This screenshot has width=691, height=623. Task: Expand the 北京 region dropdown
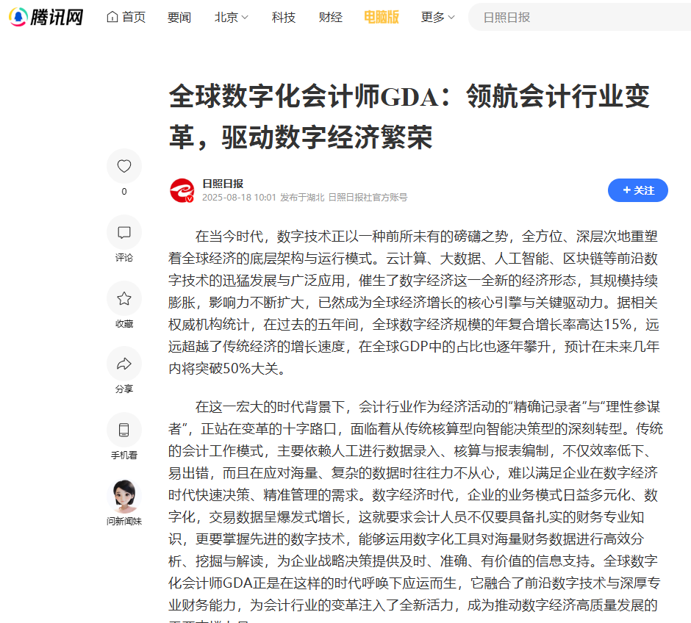pyautogui.click(x=231, y=17)
